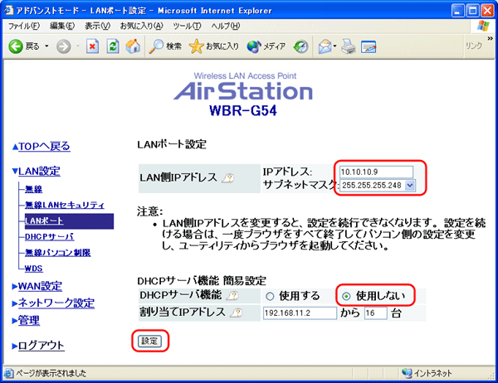The image size is (498, 383).
Task: Open the Mail icon dropdown arrow
Action: 334,46
